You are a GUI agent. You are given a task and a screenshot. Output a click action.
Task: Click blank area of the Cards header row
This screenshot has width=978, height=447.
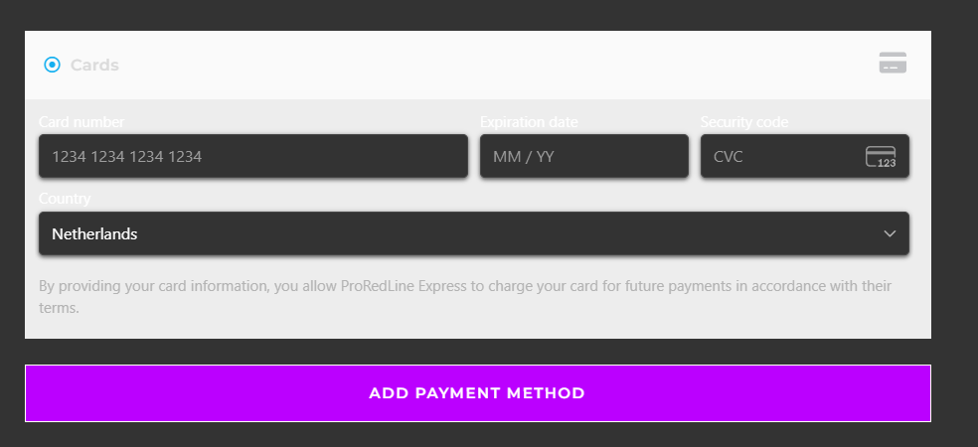tap(499, 65)
